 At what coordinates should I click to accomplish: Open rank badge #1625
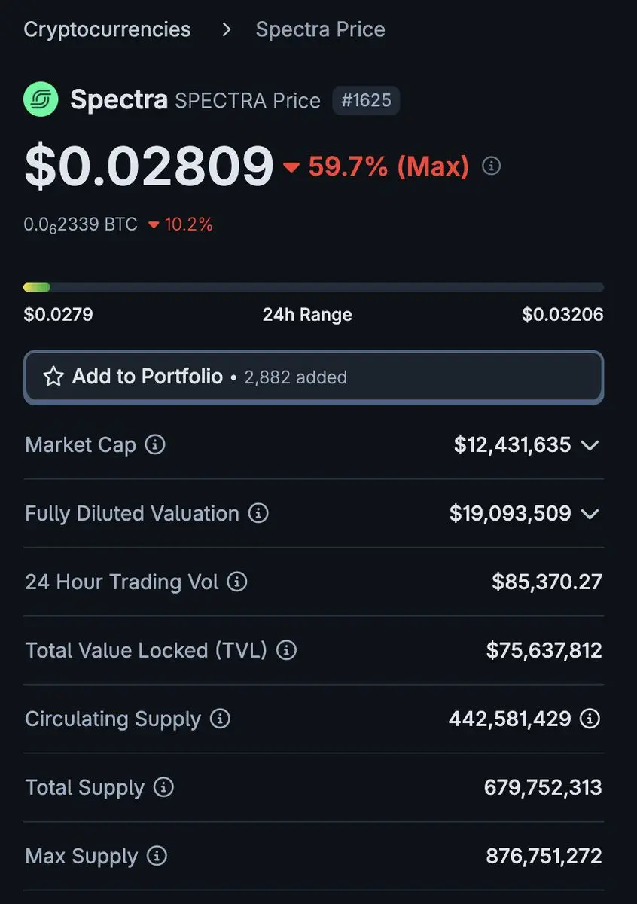click(366, 100)
